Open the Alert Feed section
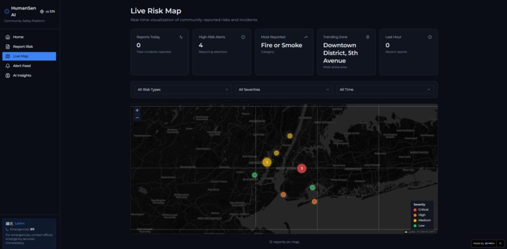 29,65
